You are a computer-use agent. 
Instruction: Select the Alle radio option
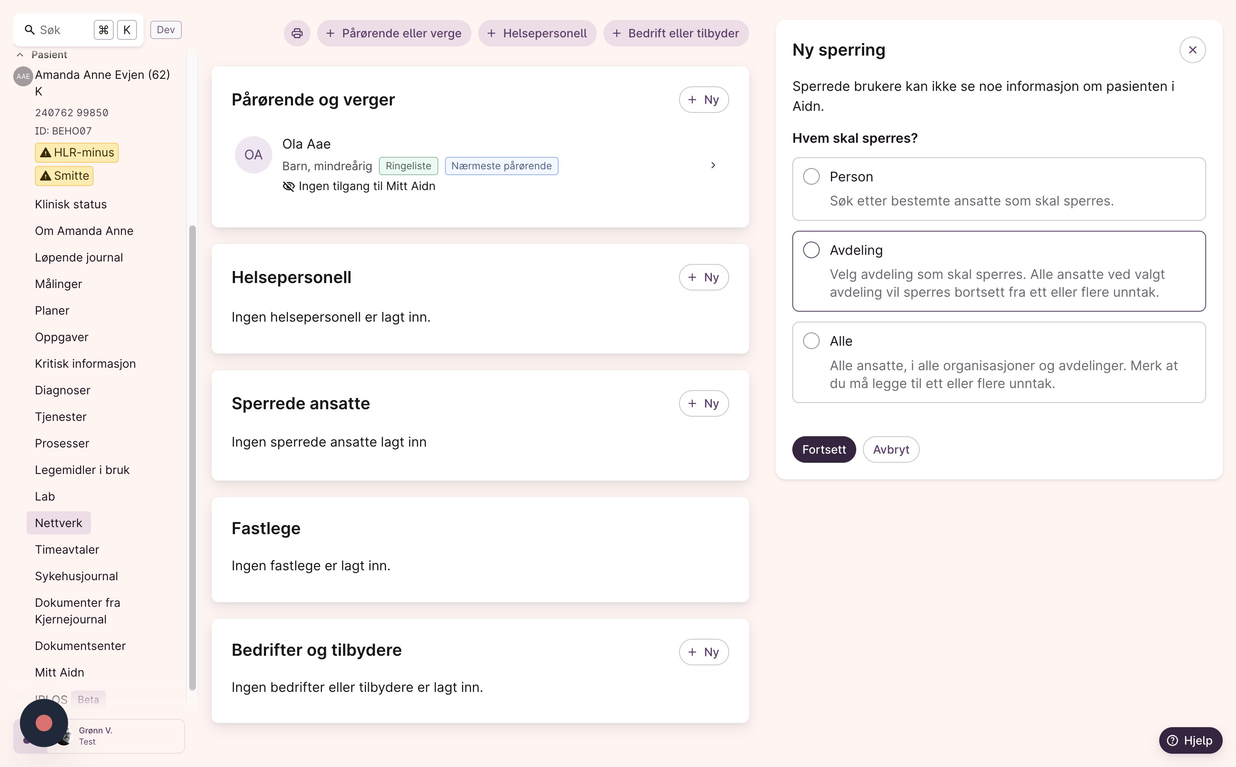click(x=811, y=341)
